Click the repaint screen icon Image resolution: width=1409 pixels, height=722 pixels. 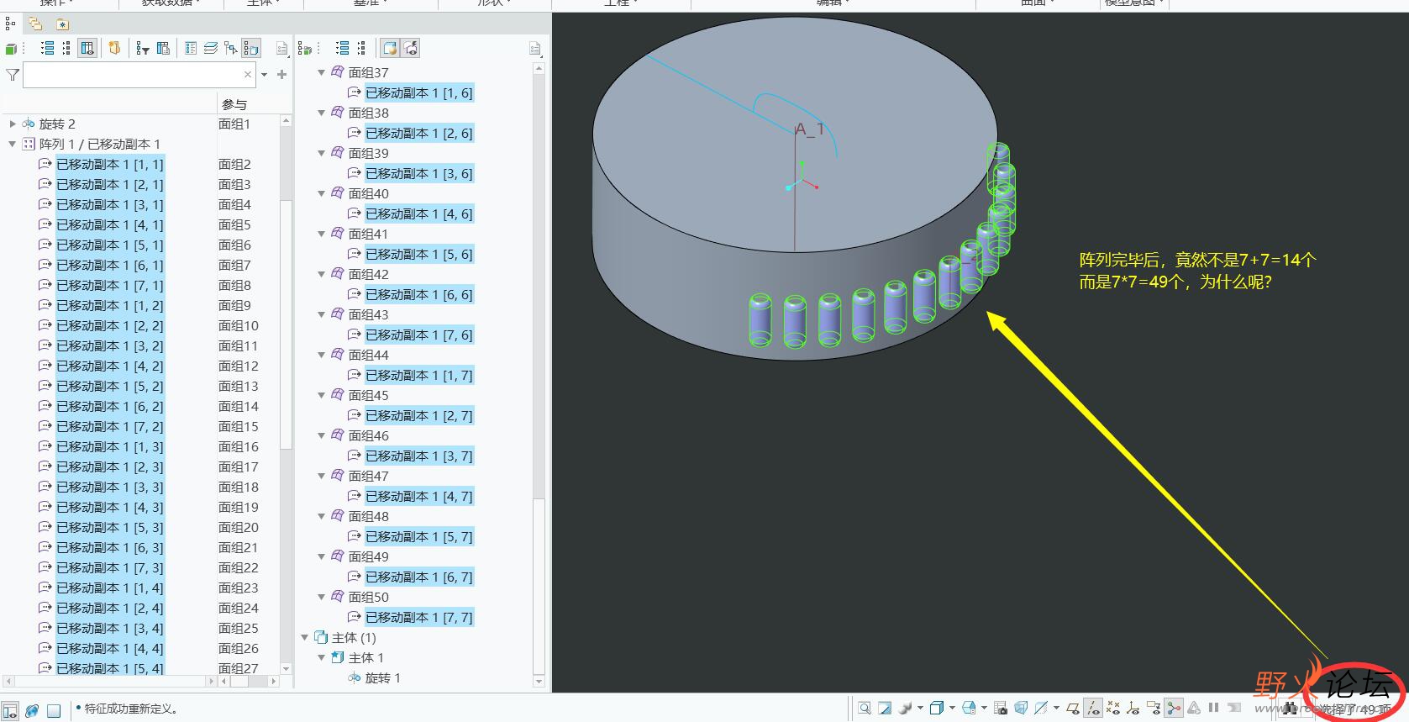click(x=885, y=708)
